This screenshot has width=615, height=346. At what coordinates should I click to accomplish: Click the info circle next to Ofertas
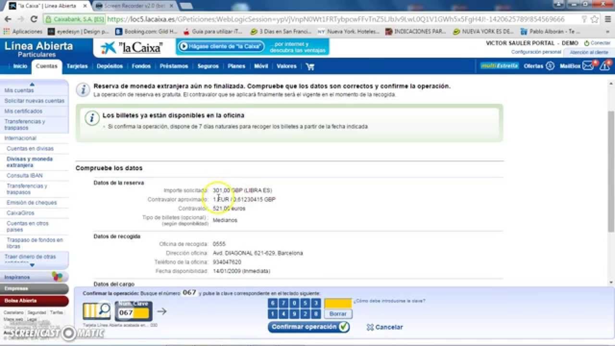[551, 66]
